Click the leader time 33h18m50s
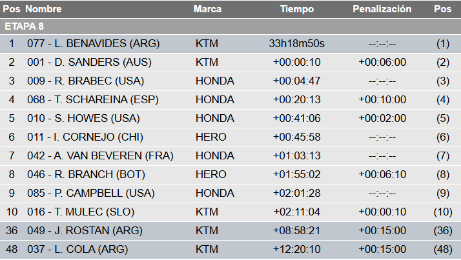 pos(296,44)
